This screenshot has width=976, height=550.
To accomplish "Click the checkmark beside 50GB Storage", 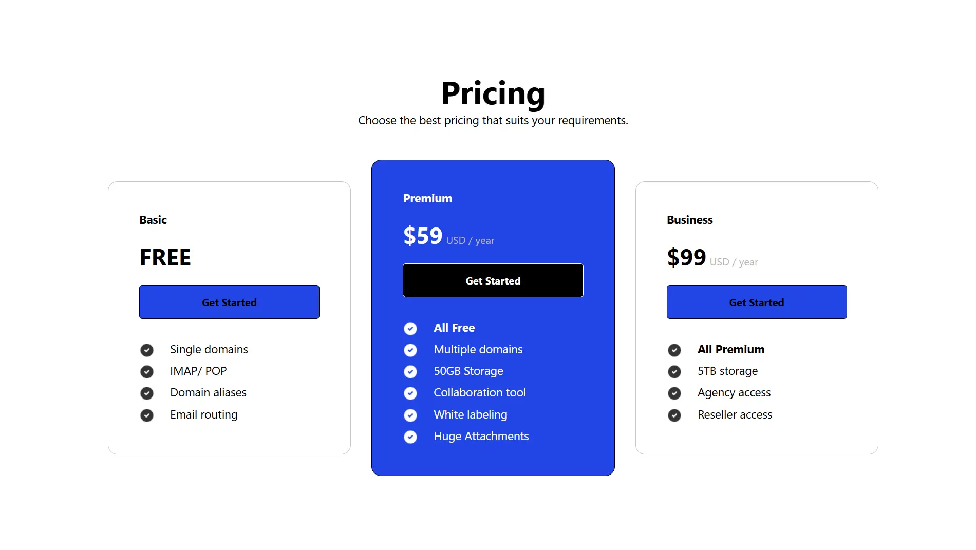I will (410, 371).
